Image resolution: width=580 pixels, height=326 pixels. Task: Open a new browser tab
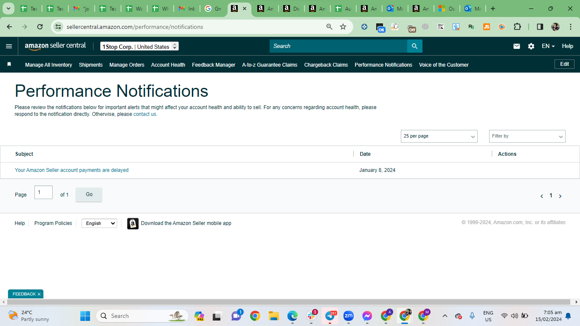point(493,8)
